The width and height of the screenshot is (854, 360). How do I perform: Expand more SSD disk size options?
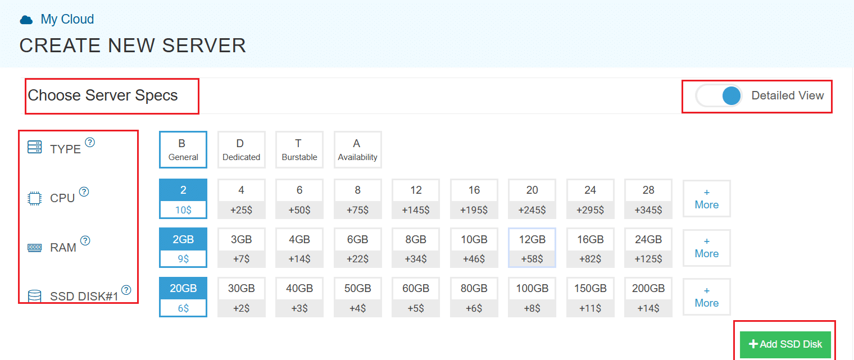pos(706,297)
